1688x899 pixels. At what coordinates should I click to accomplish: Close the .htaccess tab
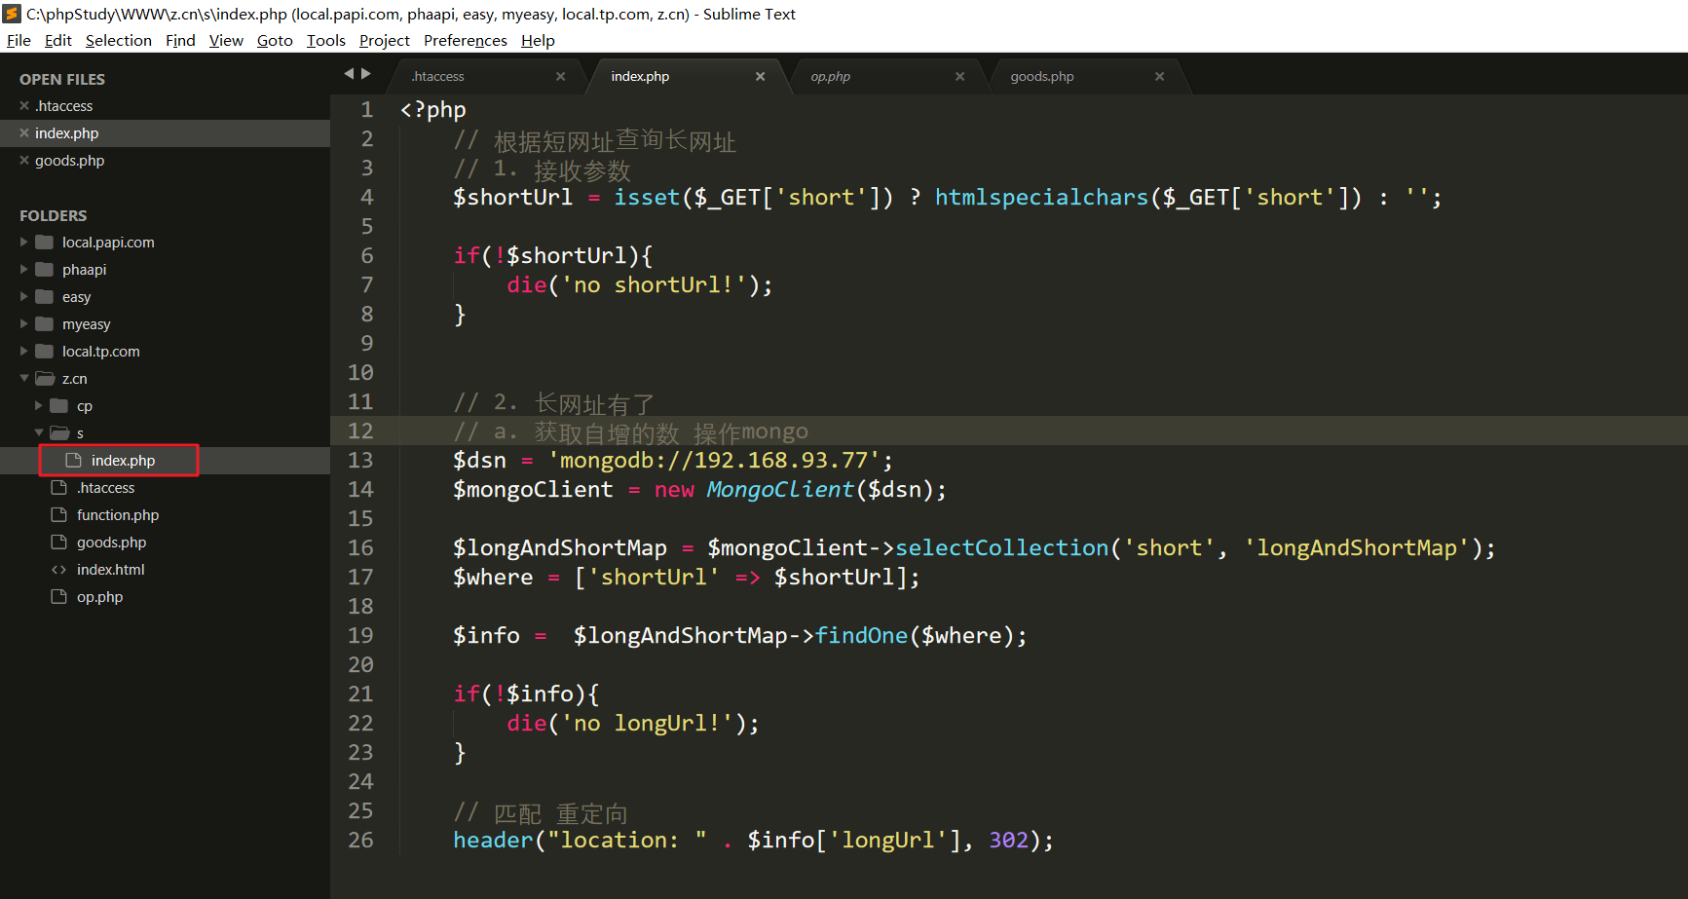(x=560, y=77)
